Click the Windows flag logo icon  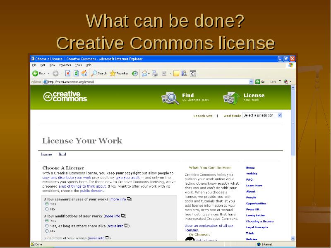291,65
